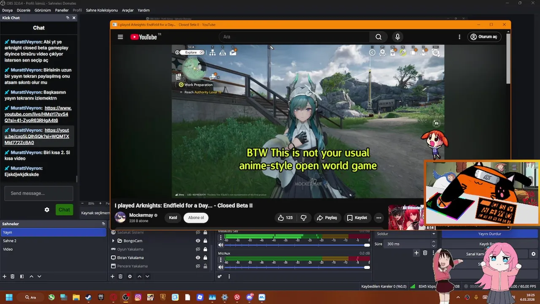Viewport: 540px width, 304px height.
Task: Increase the Süre duration stepper
Action: (434, 242)
